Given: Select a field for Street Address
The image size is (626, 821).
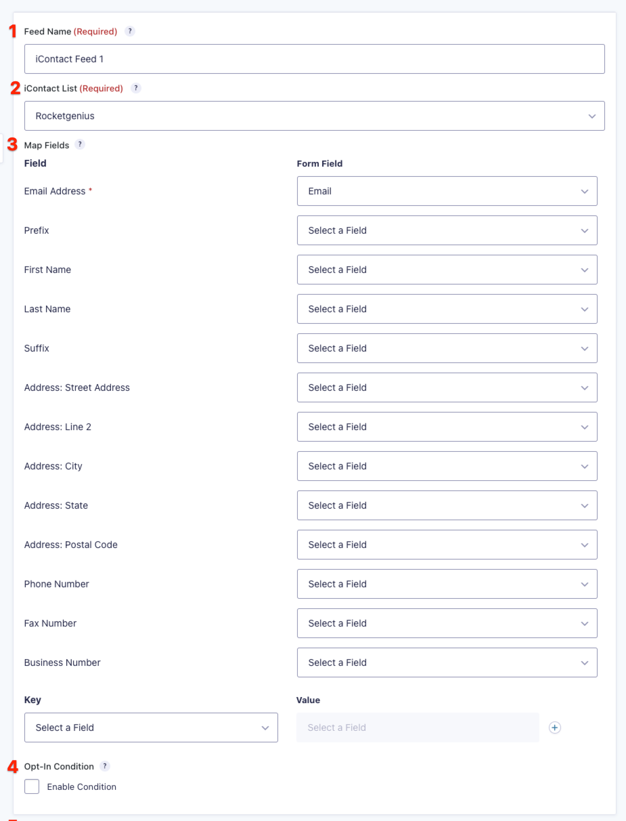Looking at the screenshot, I should pos(447,387).
